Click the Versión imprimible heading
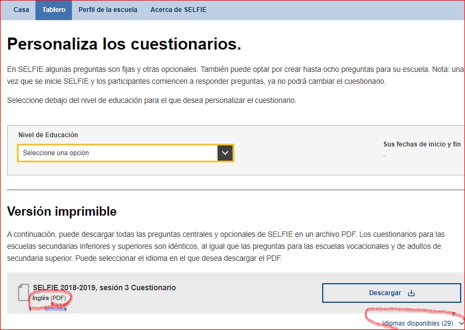The height and width of the screenshot is (330, 465). (x=62, y=211)
